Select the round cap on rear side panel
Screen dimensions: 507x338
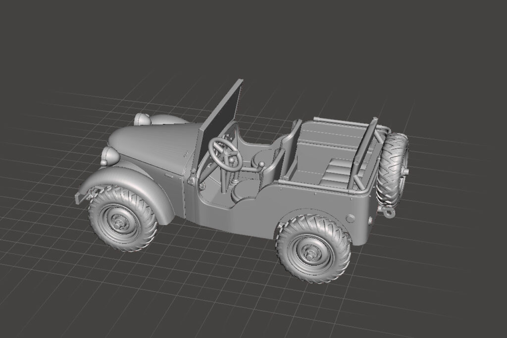coord(351,218)
